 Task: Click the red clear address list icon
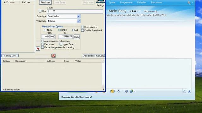coord(53,56)
